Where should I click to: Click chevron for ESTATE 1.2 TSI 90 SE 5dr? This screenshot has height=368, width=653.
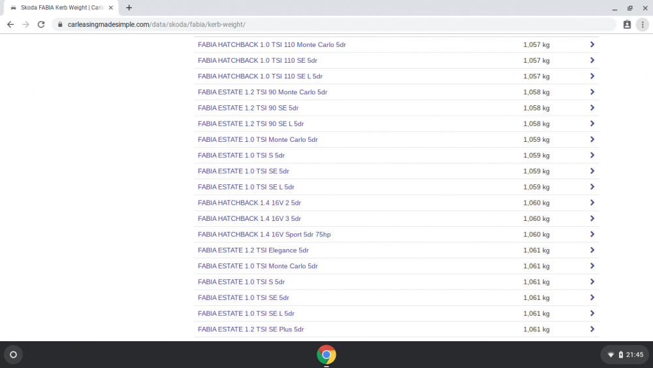tap(592, 108)
